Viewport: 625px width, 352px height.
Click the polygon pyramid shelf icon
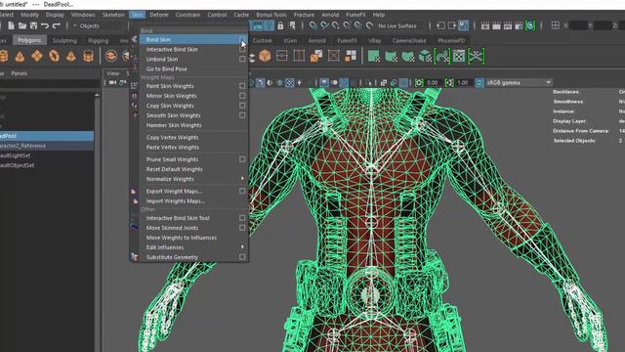point(71,57)
